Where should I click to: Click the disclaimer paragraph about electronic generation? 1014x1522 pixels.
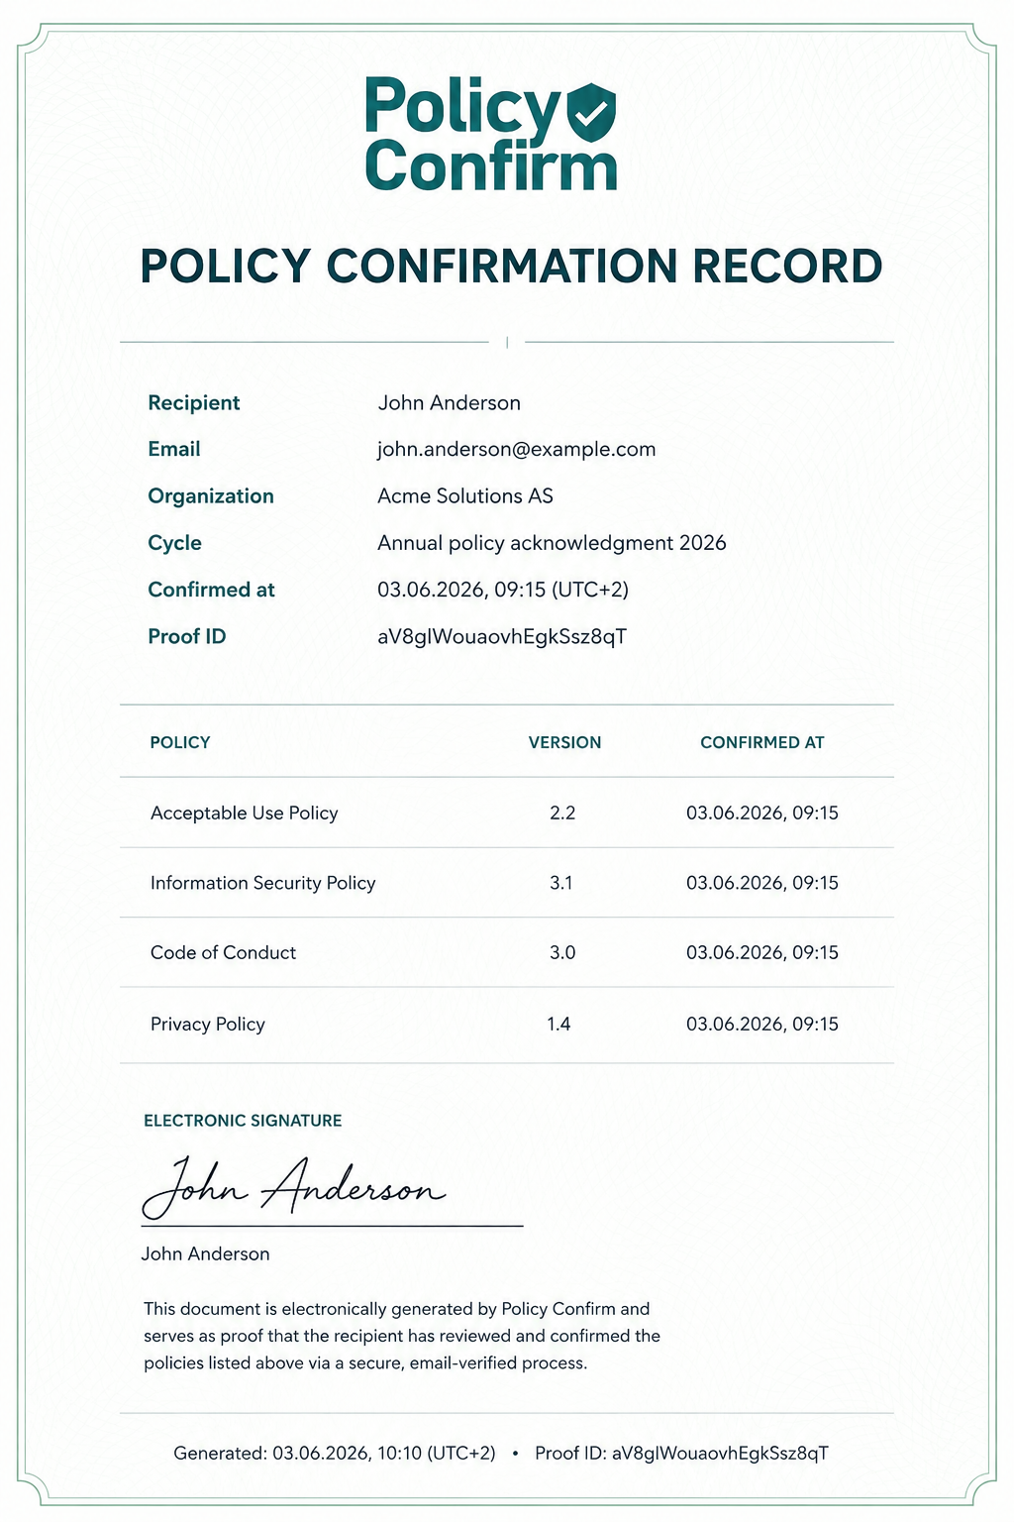[402, 1336]
